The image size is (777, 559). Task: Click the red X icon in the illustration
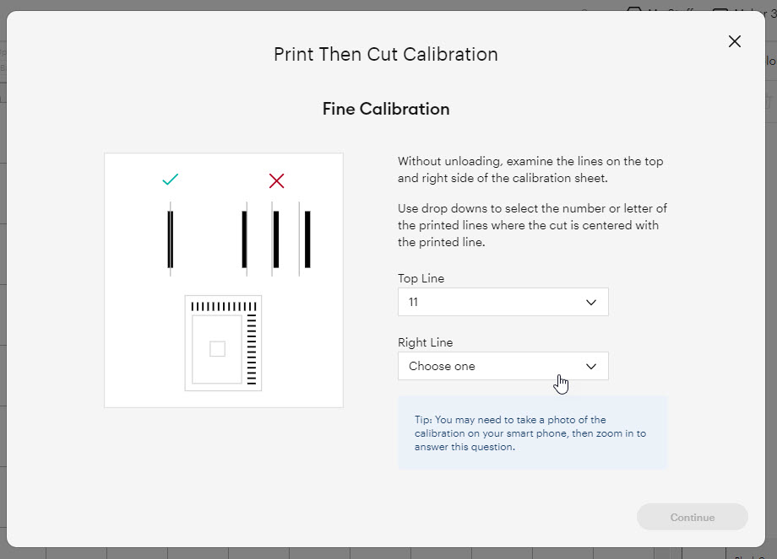pos(276,180)
